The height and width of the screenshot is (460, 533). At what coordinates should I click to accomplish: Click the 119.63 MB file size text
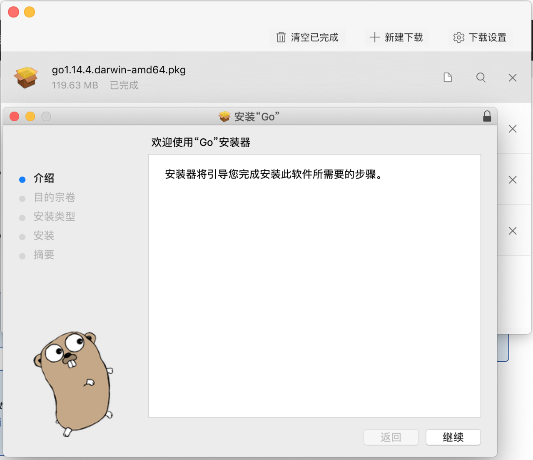pyautogui.click(x=75, y=85)
